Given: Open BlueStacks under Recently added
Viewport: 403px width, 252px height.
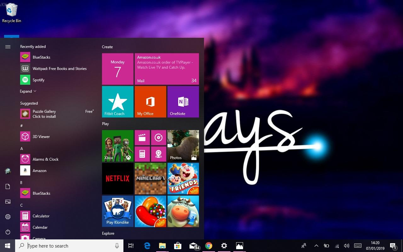Looking at the screenshot, I should 57,57.
